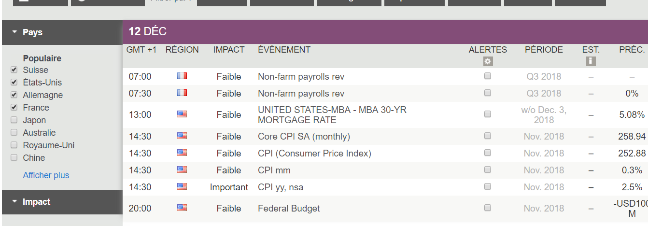Tick the alert checkbox for Federal Budget
Screen dimensions: 648x226
(488, 208)
